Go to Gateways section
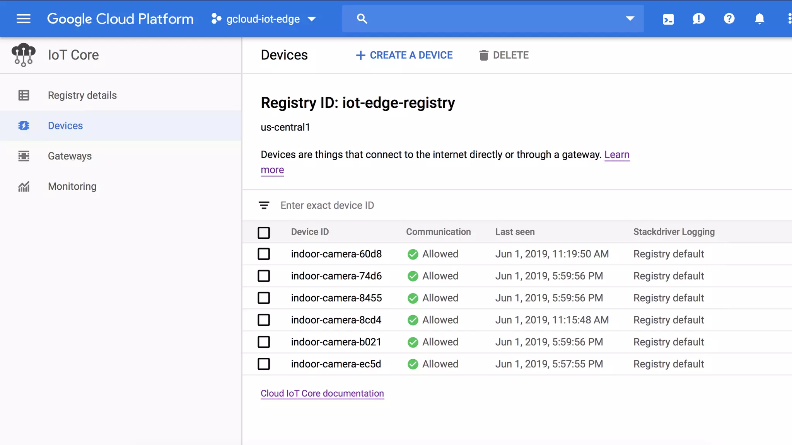 [x=70, y=156]
